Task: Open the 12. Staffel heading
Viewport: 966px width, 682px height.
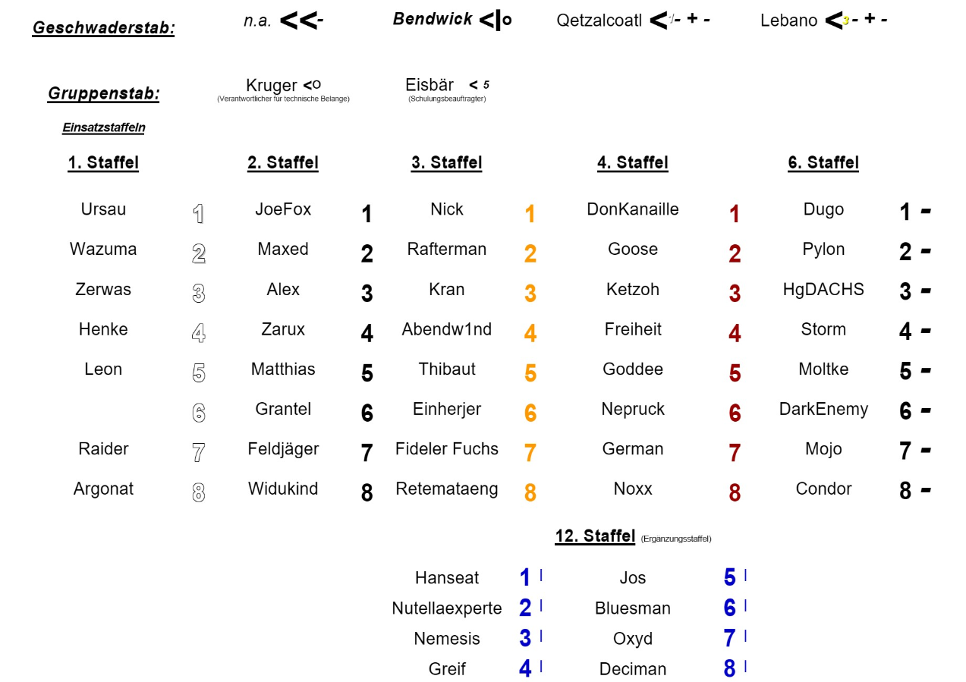Action: (595, 536)
